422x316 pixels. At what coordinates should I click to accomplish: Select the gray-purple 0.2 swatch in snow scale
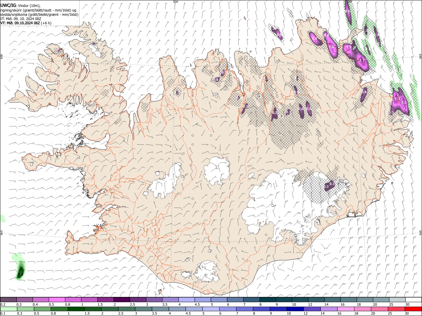(8, 300)
